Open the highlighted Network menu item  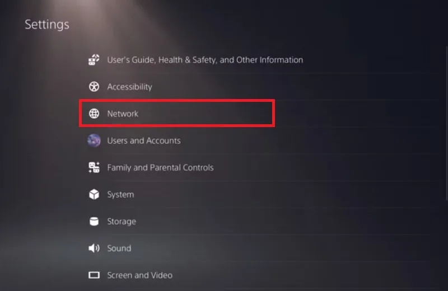pos(177,114)
